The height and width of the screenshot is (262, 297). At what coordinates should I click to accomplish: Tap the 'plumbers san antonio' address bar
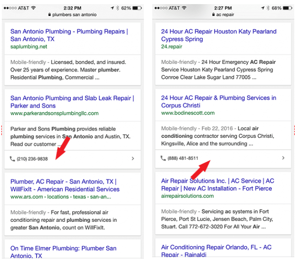pyautogui.click(x=73, y=15)
